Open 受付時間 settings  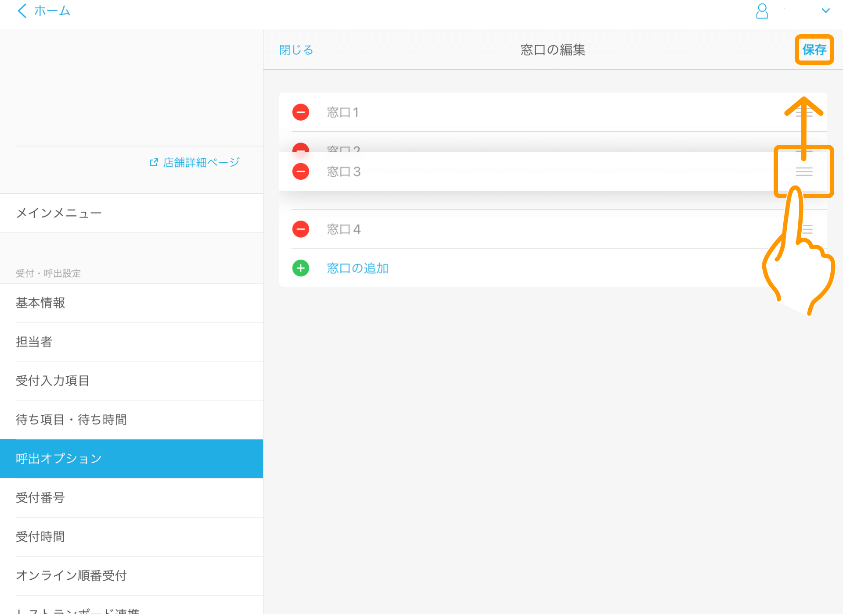pos(132,537)
